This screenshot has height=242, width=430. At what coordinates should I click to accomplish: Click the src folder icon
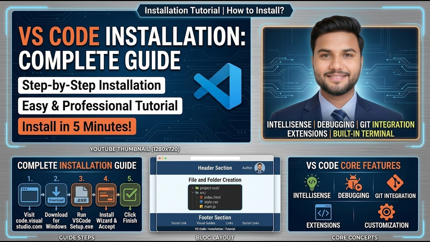(x=197, y=193)
